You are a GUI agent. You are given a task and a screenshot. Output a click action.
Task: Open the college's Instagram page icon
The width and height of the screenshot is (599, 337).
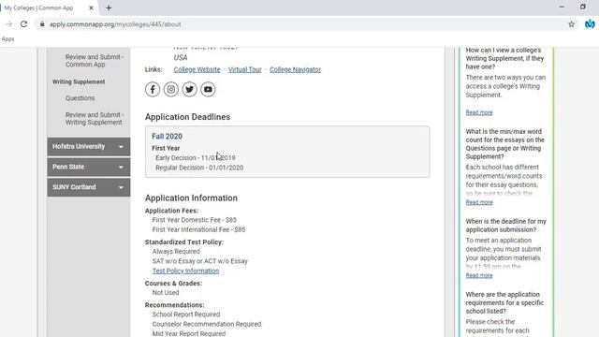(170, 90)
